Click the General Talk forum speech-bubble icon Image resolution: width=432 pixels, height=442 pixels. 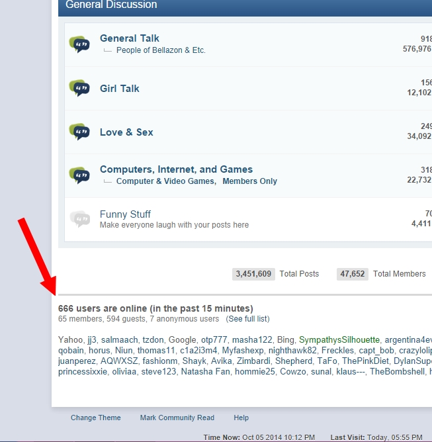[79, 44]
